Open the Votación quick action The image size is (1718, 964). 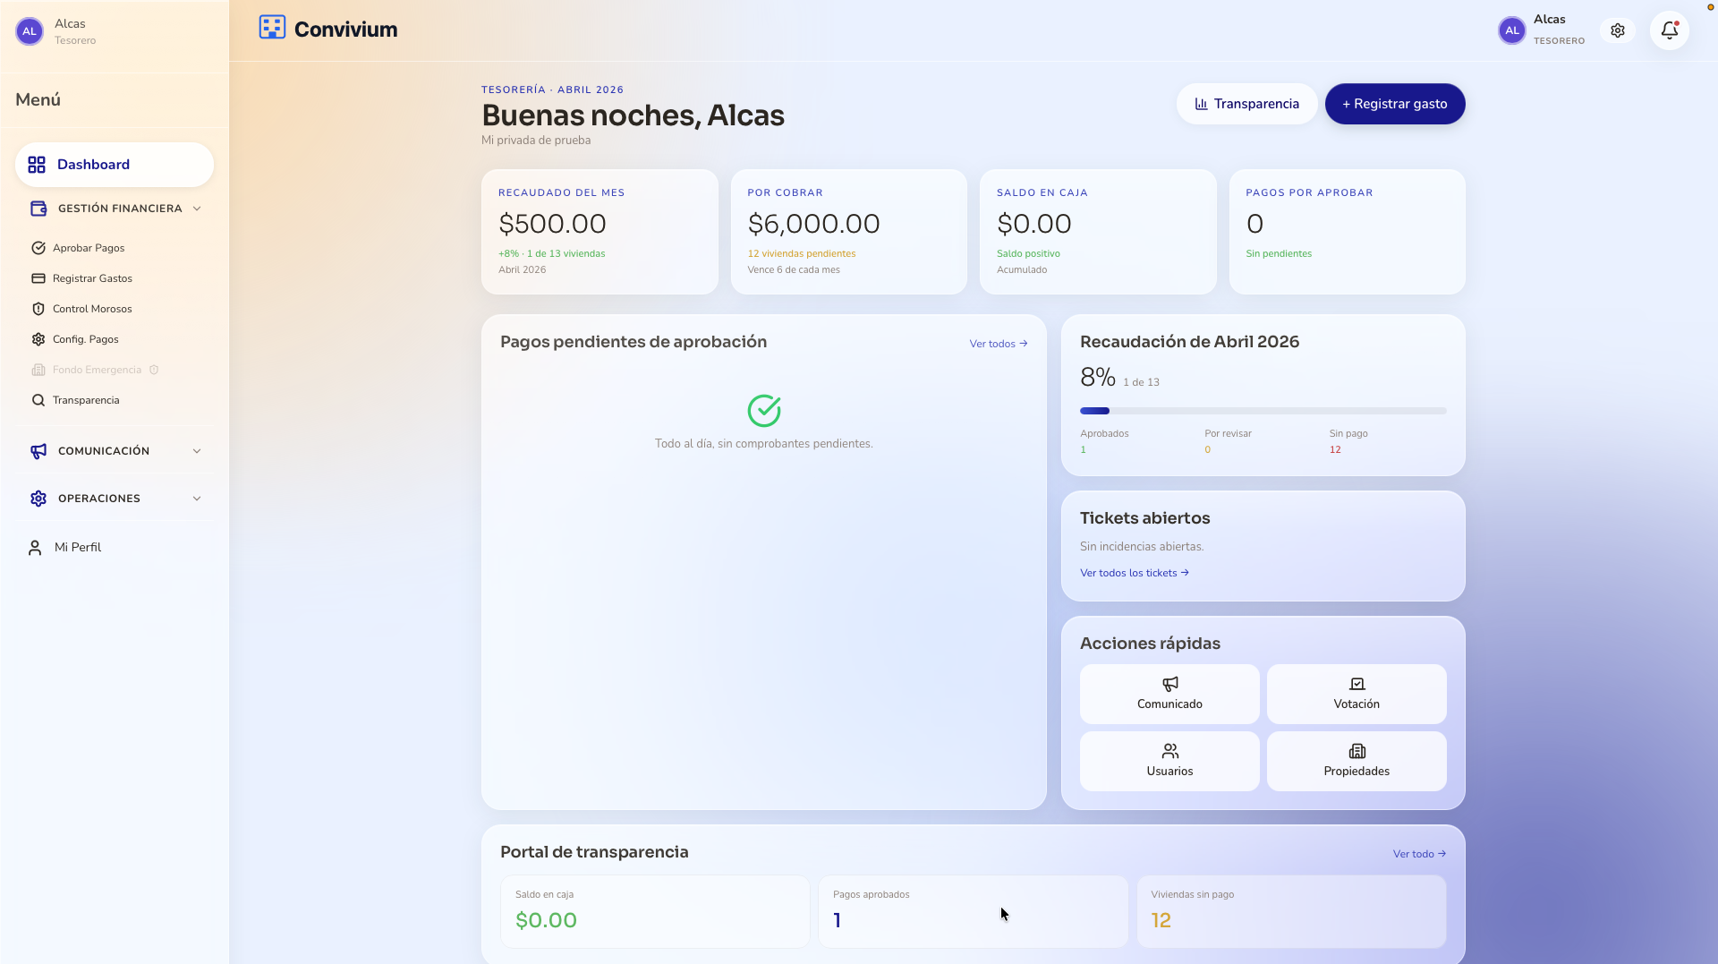[x=1356, y=694]
